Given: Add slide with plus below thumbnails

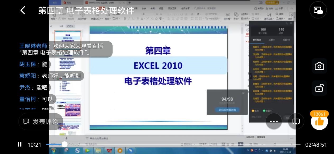Looking at the screenshot, I should 66,138.
